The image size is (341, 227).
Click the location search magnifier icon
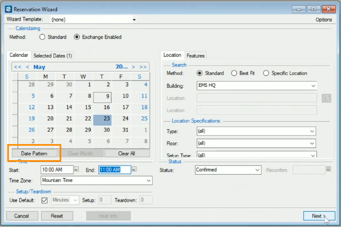[326, 98]
